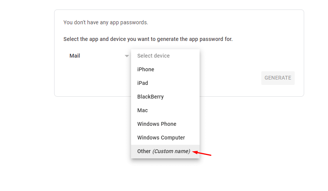The image size is (328, 191).
Task: Select iPhone from the device list
Action: tap(146, 69)
